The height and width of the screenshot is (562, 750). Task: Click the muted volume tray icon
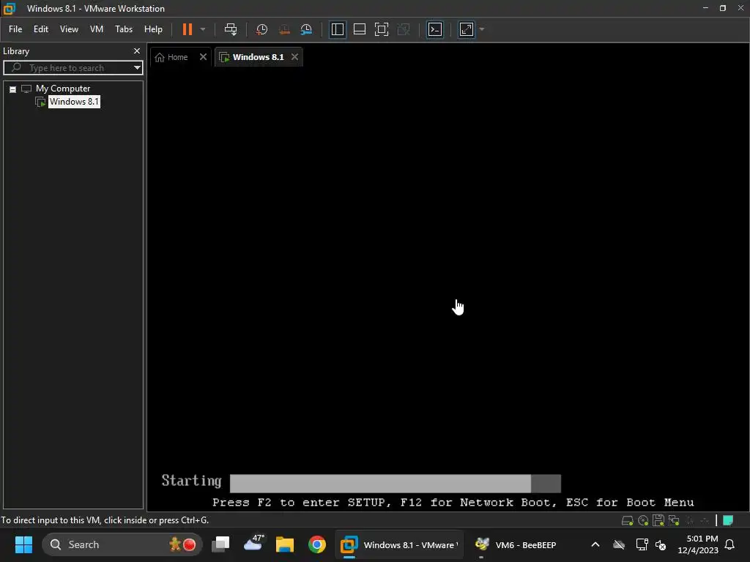click(x=661, y=544)
